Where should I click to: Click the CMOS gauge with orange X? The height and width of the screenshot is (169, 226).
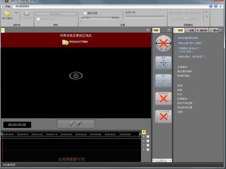[164, 116]
